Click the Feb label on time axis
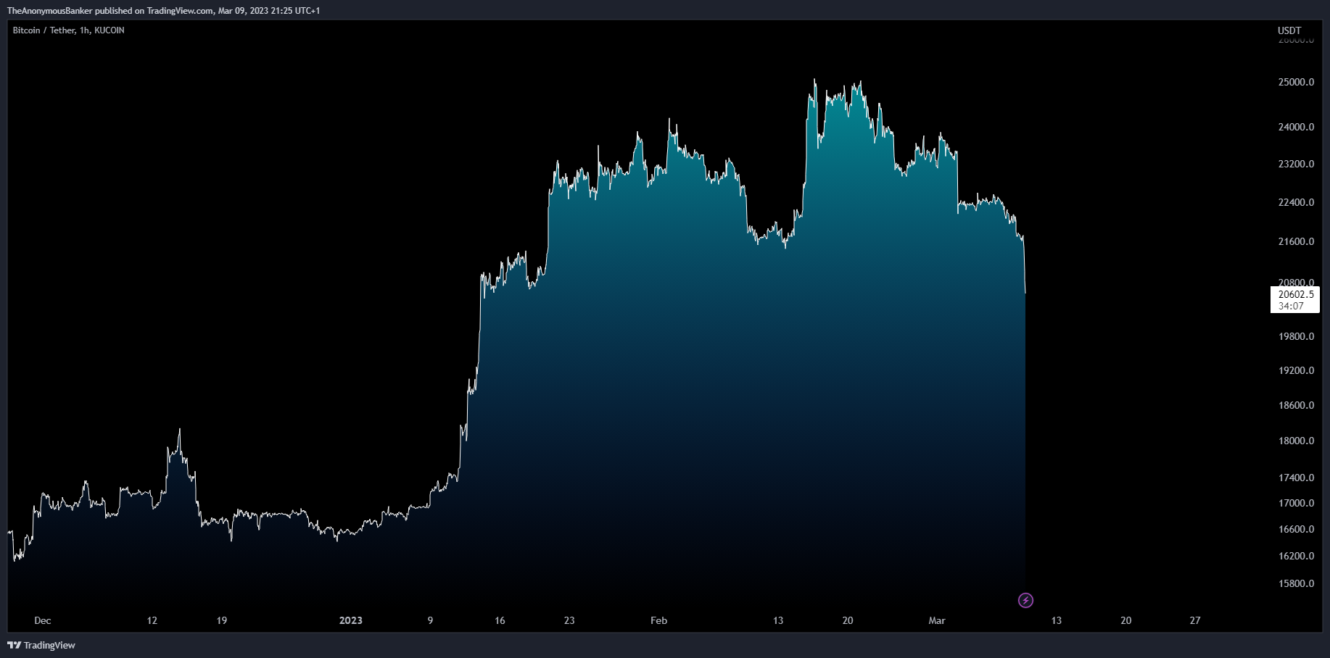Image resolution: width=1330 pixels, height=658 pixels. coord(658,620)
